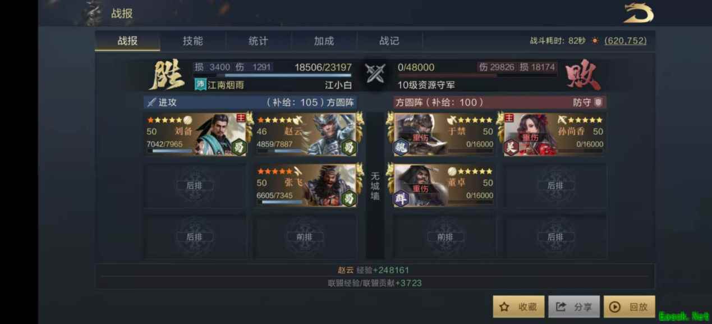This screenshot has width=712, height=324.
Task: Select the 加成 tab
Action: coord(324,41)
